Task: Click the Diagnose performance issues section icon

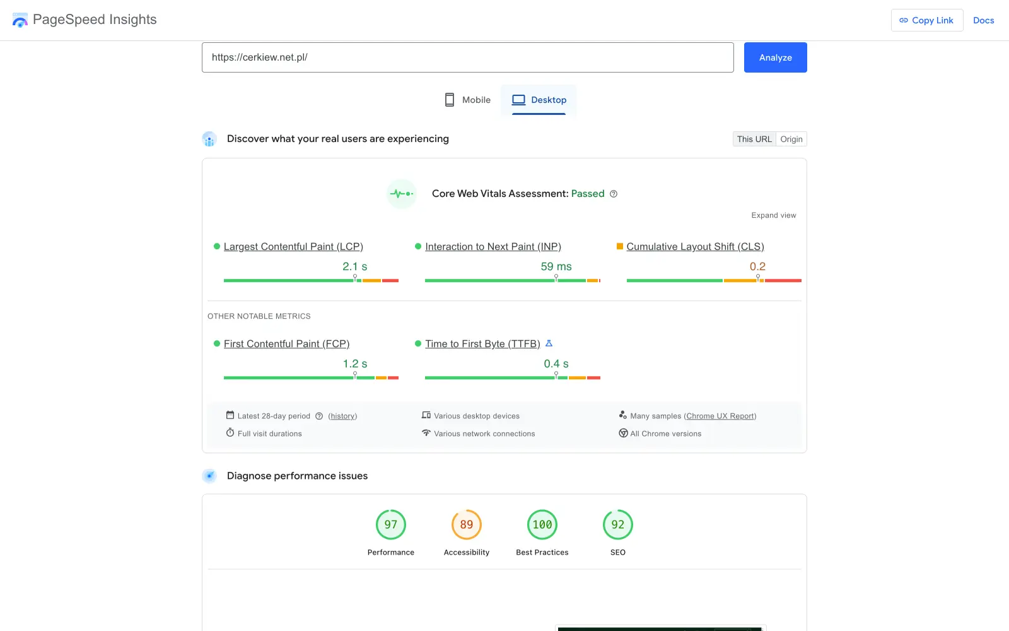Action: click(209, 476)
